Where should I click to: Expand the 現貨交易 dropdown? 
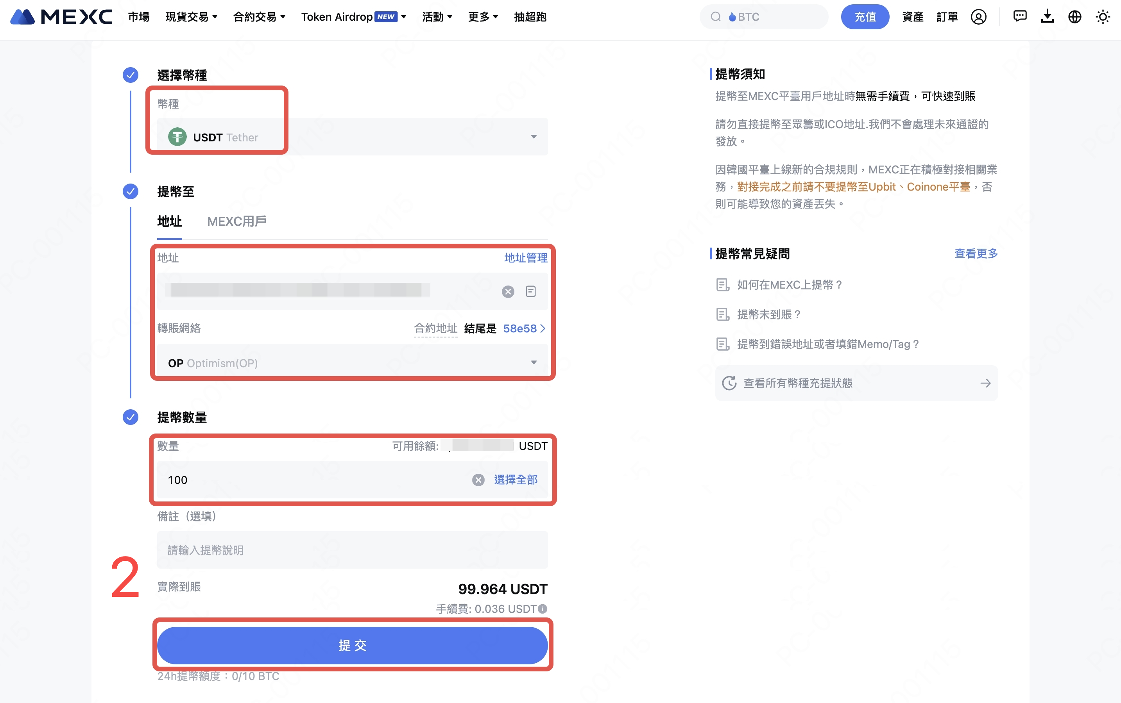pos(191,16)
